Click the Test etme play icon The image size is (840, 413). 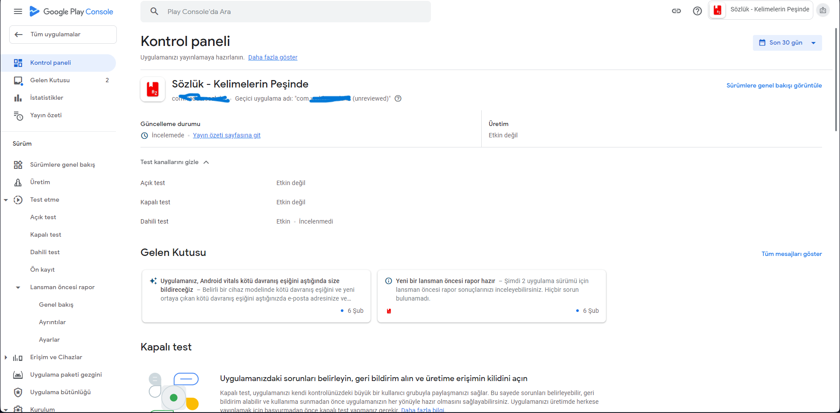(18, 200)
